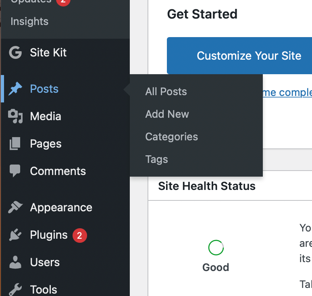Viewport: 312px width, 296px height.
Task: Click the Pages stacked sheets icon
Action: pos(15,144)
